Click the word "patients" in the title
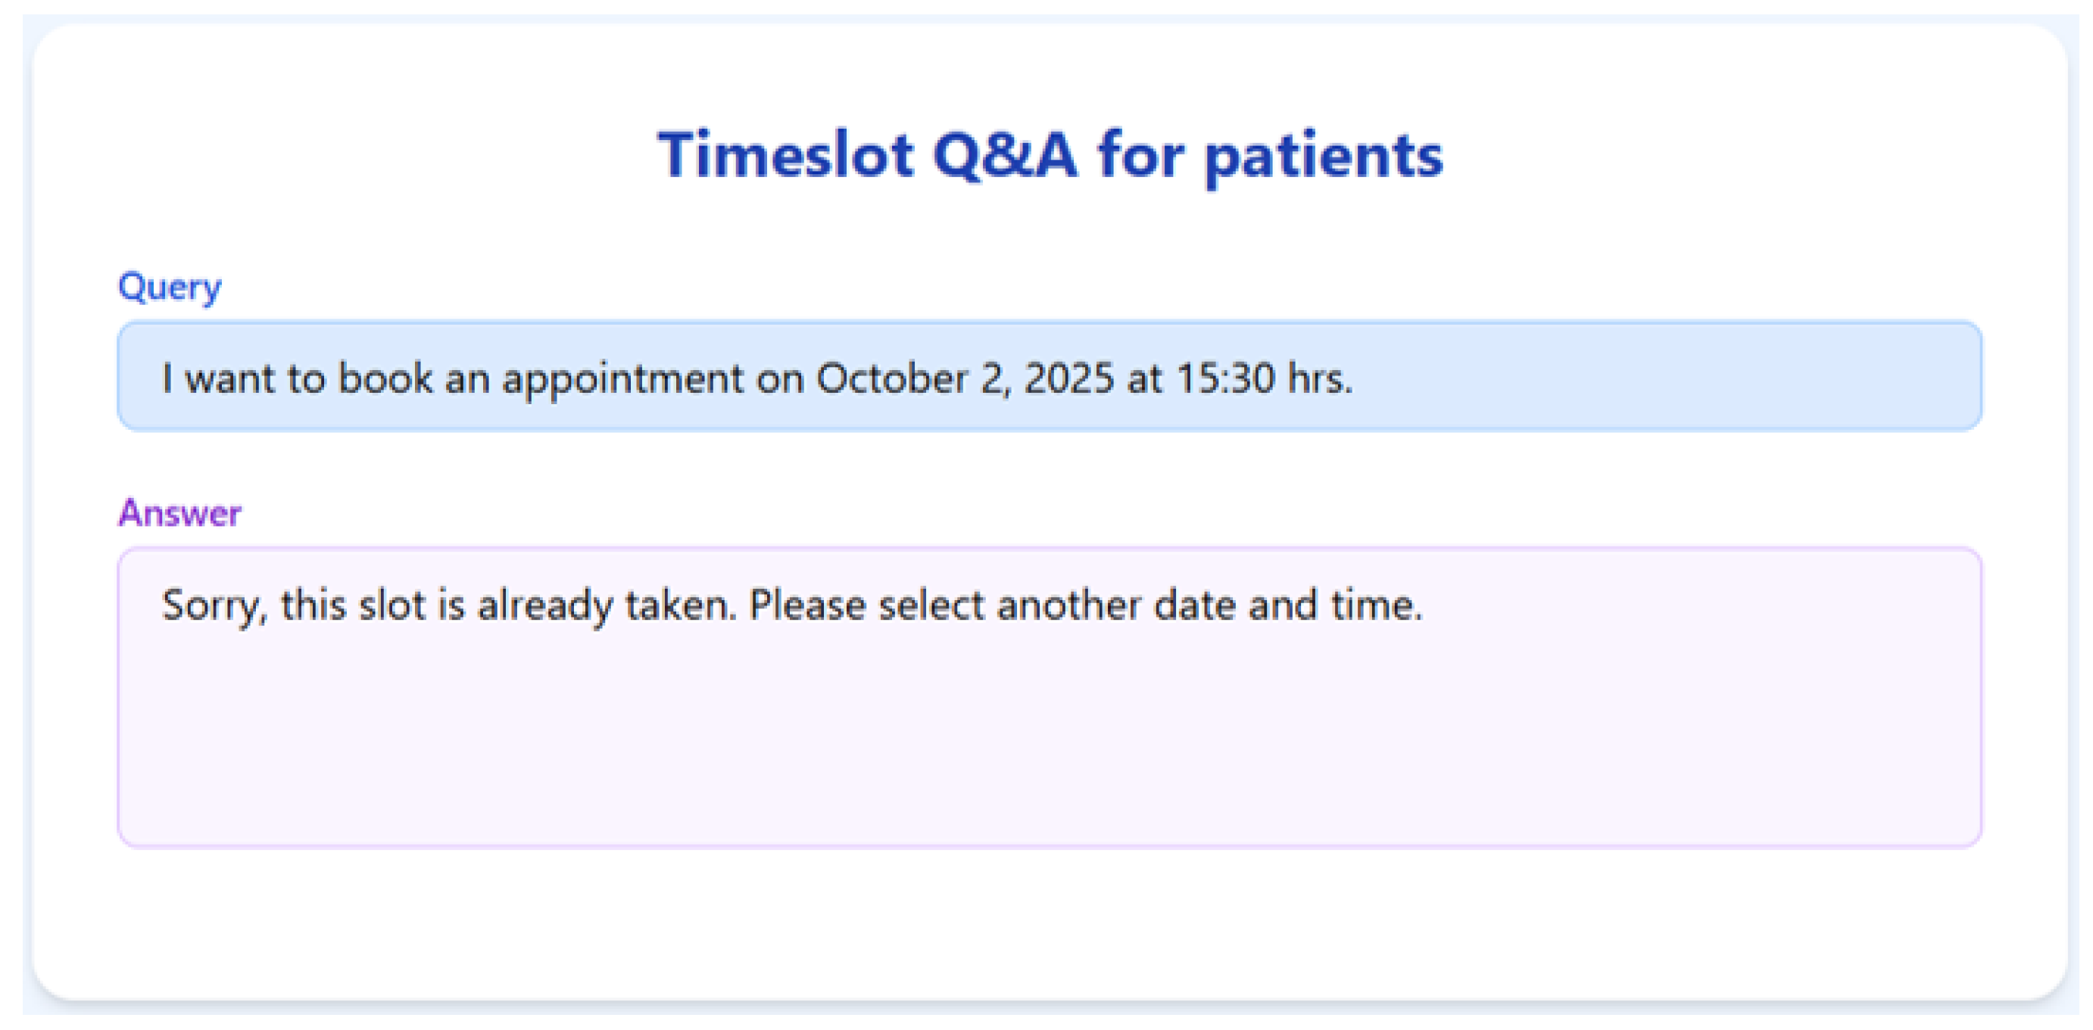The height and width of the screenshot is (1030, 2093). 1324,156
